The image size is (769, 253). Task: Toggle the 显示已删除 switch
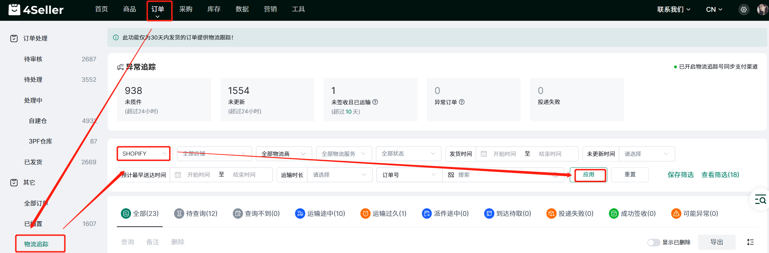click(x=653, y=242)
